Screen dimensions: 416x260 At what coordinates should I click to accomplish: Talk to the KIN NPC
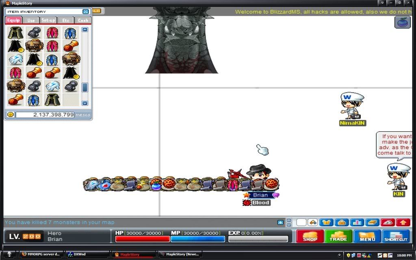click(398, 176)
